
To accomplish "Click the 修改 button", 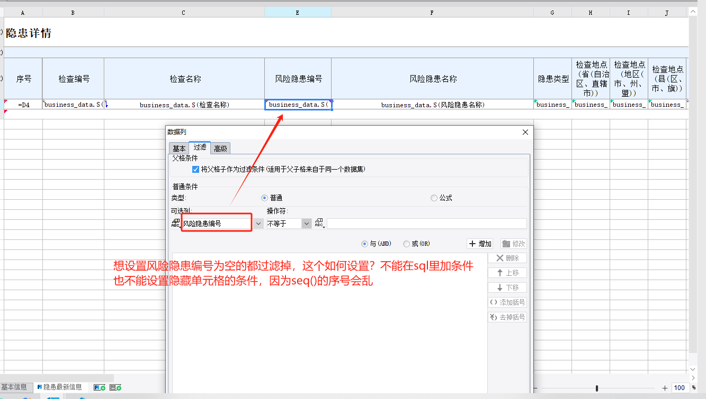I will [x=513, y=244].
